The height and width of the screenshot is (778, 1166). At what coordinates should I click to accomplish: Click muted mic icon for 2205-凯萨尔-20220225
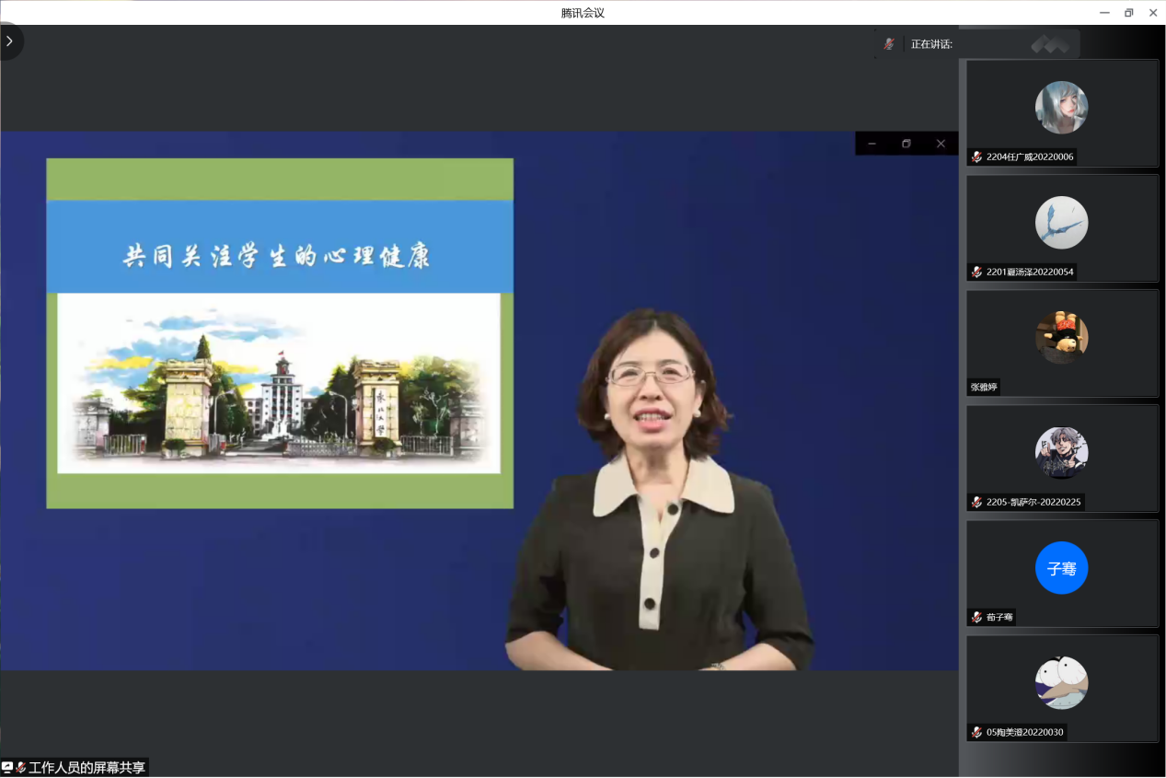[976, 503]
